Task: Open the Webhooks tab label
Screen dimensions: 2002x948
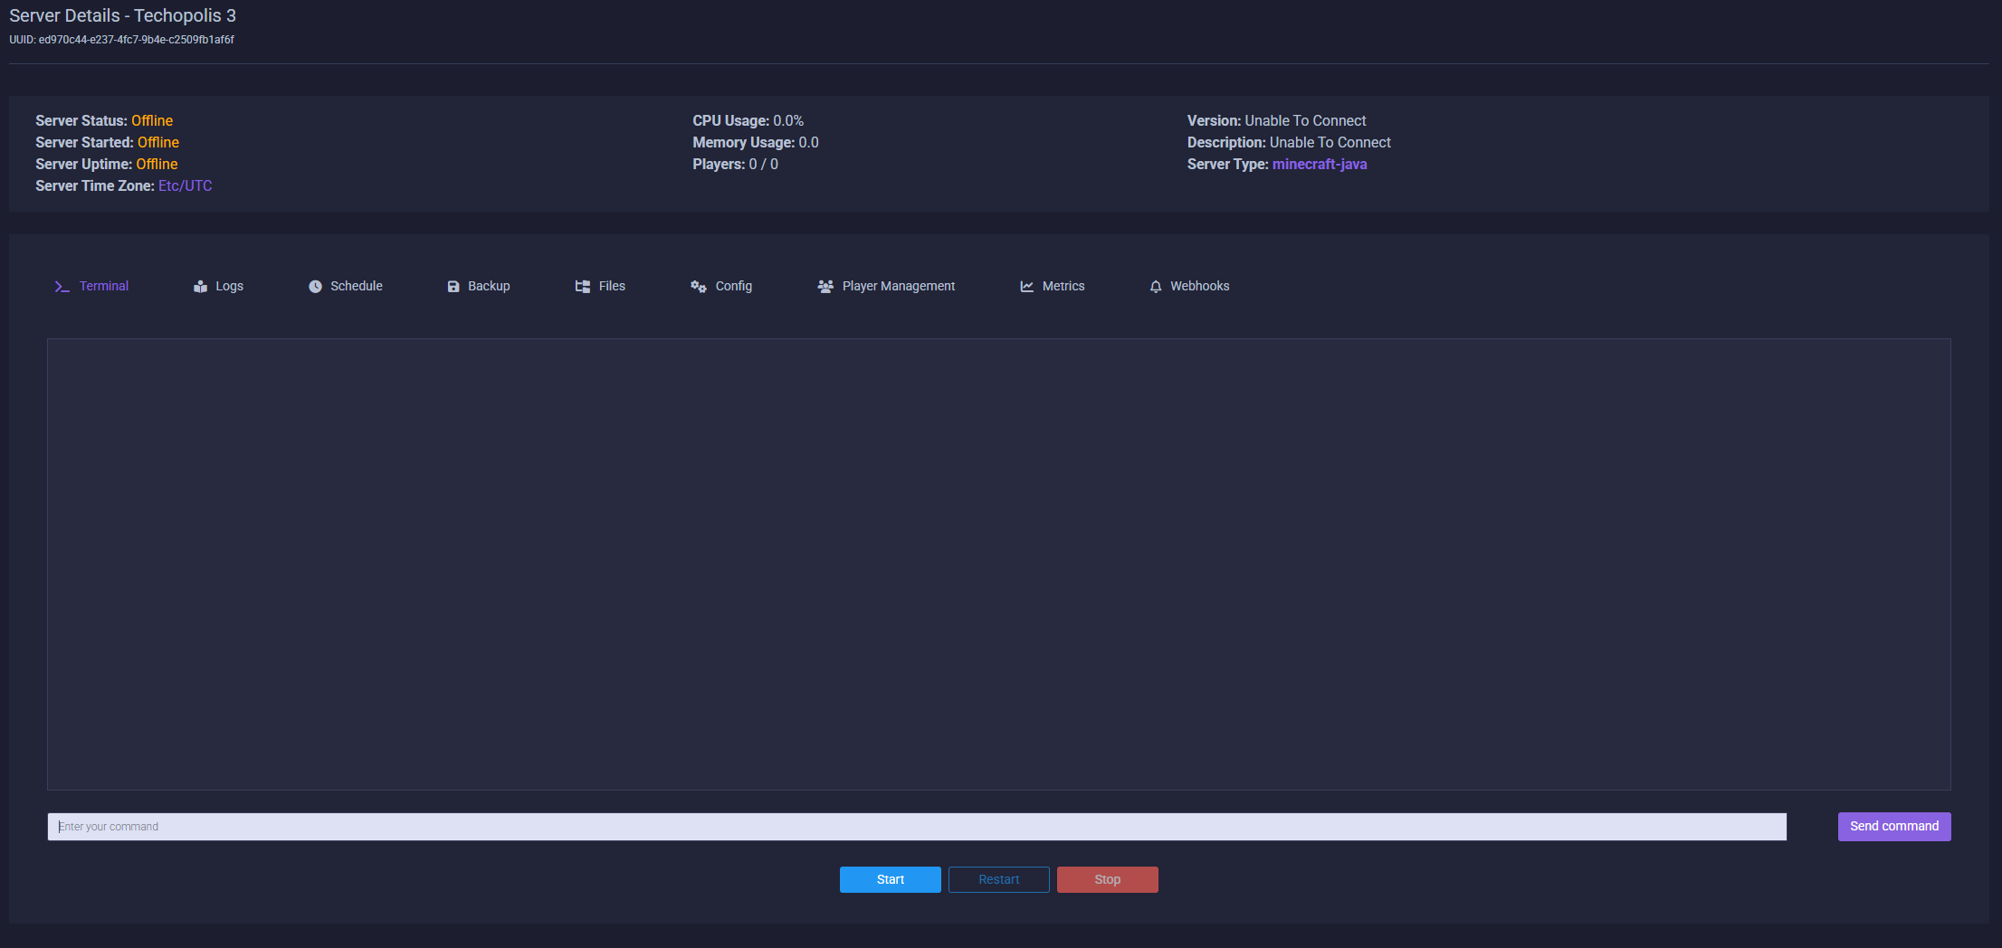Action: [1199, 286]
